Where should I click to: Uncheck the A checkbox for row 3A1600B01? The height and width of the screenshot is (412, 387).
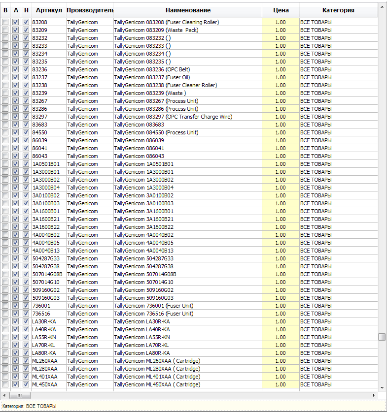pos(15,211)
